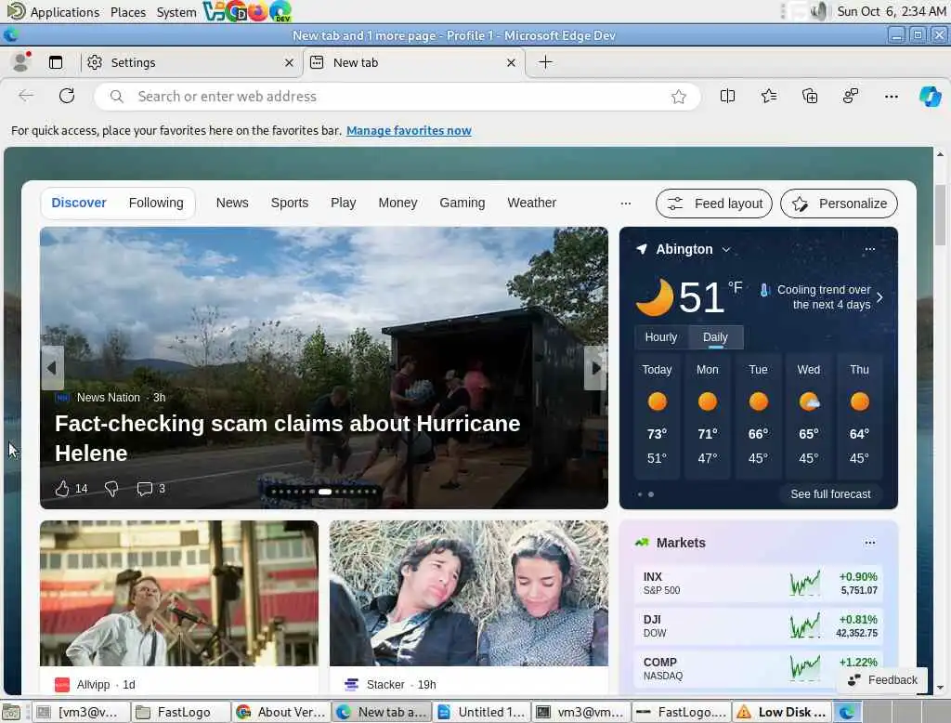
Task: Open Cooling trend details chevron
Action: [x=879, y=297]
